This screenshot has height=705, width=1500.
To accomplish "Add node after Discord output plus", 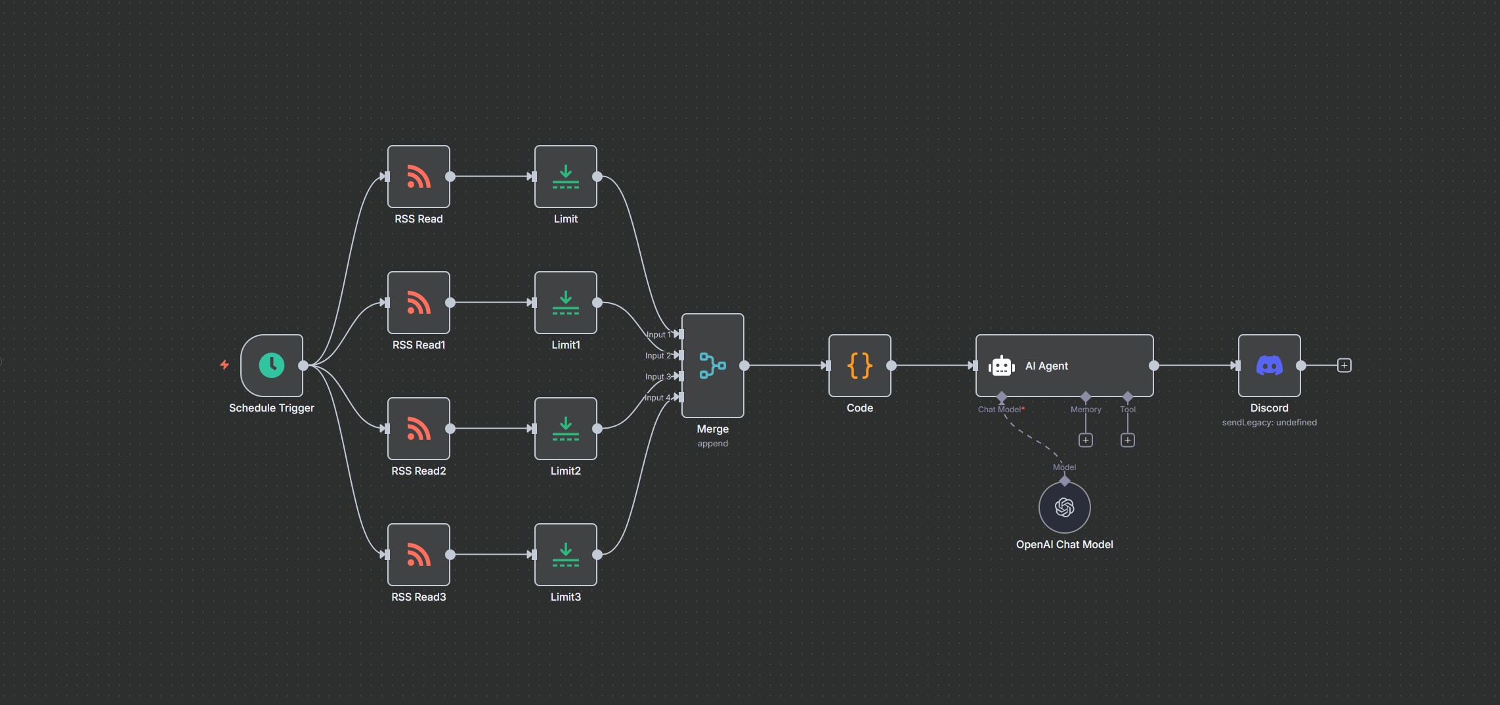I will [x=1344, y=366].
